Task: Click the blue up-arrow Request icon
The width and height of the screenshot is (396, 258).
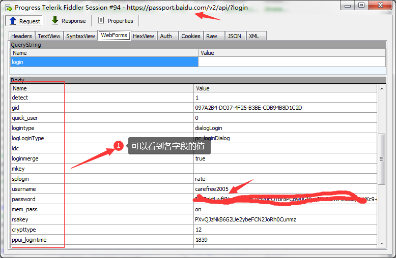Action: [13, 21]
